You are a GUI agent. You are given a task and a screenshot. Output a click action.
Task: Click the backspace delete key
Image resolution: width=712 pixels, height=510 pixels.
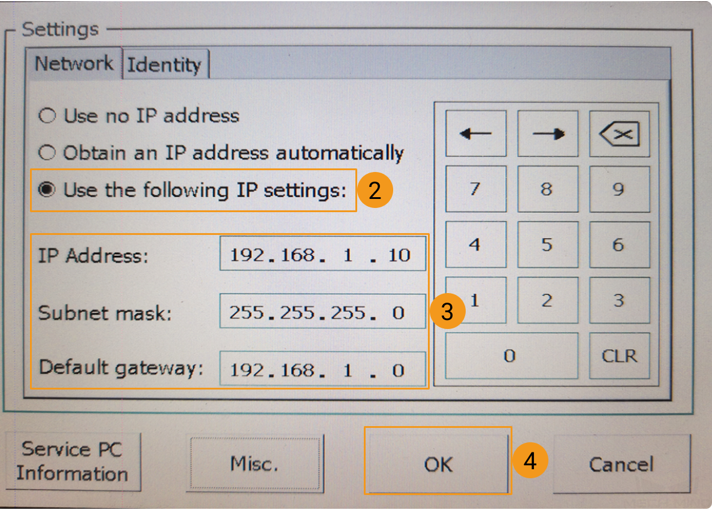pos(619,134)
